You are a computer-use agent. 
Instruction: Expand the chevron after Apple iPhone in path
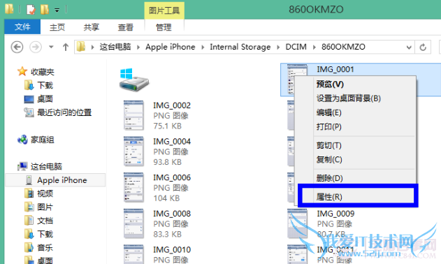click(x=203, y=47)
